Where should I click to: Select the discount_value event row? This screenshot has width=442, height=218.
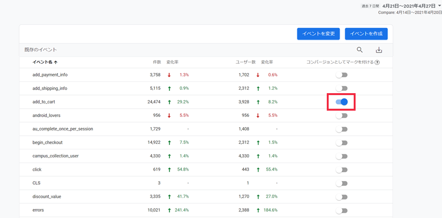[x=47, y=197]
